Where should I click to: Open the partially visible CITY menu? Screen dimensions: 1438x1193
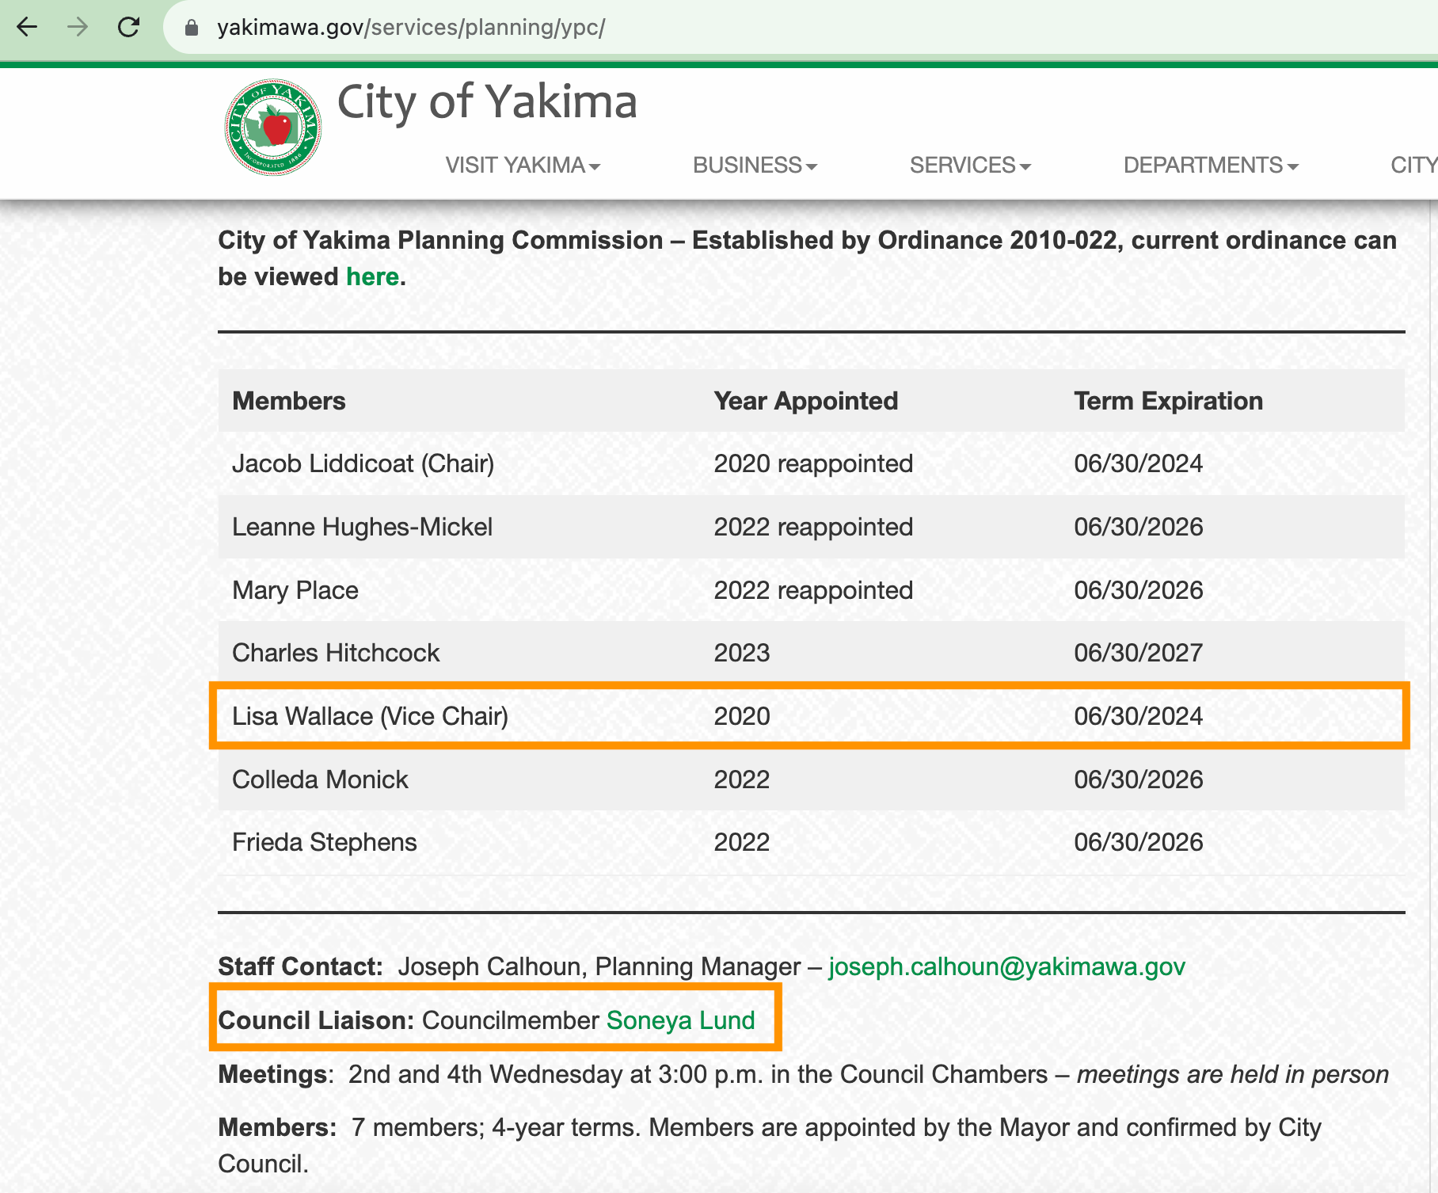(x=1414, y=166)
